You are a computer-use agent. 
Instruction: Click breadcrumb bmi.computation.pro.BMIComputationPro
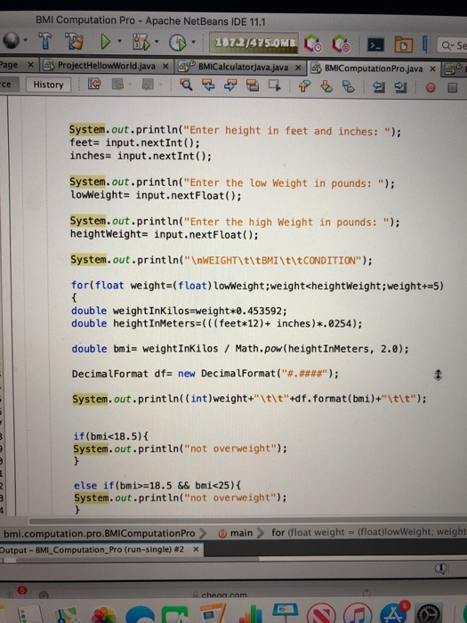point(100,533)
